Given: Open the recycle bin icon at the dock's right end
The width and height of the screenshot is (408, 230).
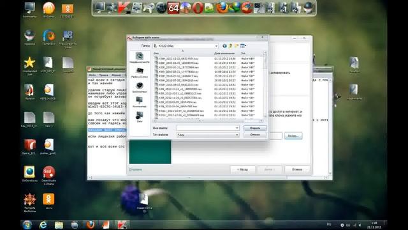Looking at the screenshot, I should tap(309, 8).
